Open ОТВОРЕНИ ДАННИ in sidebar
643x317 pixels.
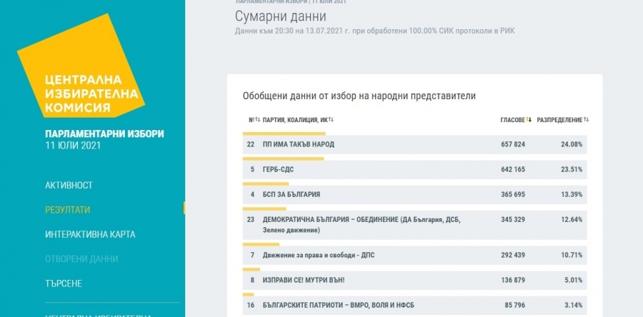(x=81, y=259)
